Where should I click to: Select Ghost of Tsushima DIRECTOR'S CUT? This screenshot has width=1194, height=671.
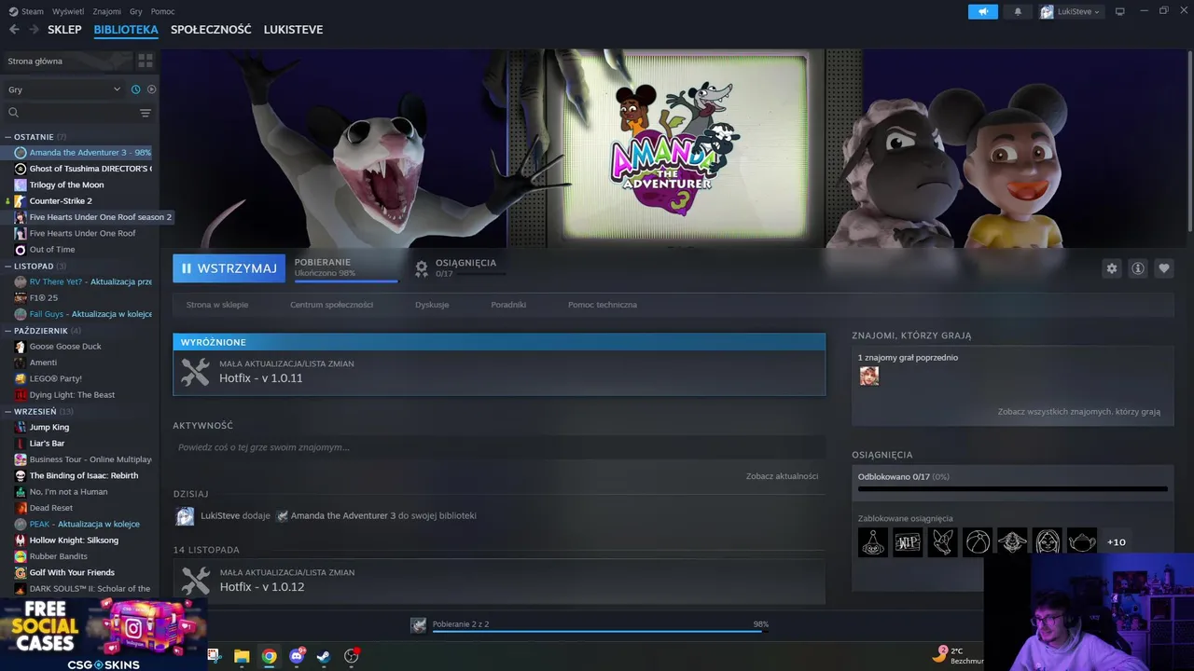point(90,169)
